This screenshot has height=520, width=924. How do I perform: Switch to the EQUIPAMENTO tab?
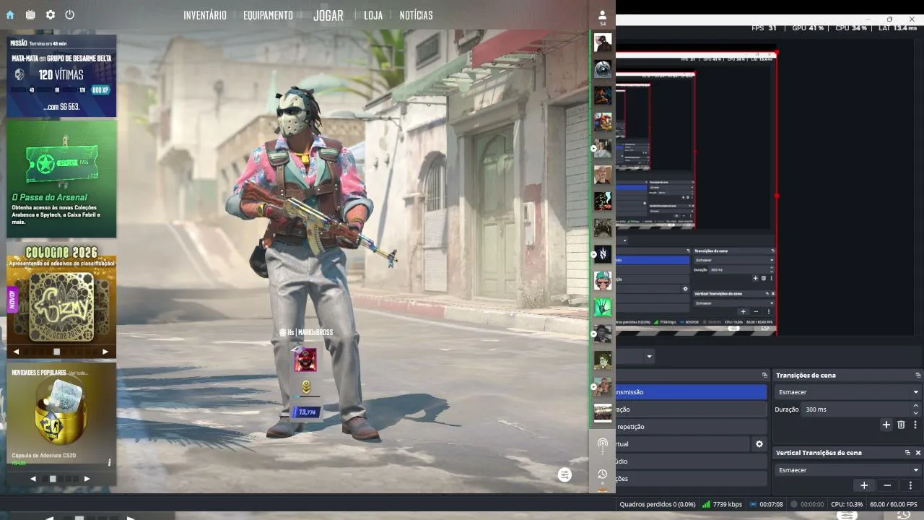268,15
